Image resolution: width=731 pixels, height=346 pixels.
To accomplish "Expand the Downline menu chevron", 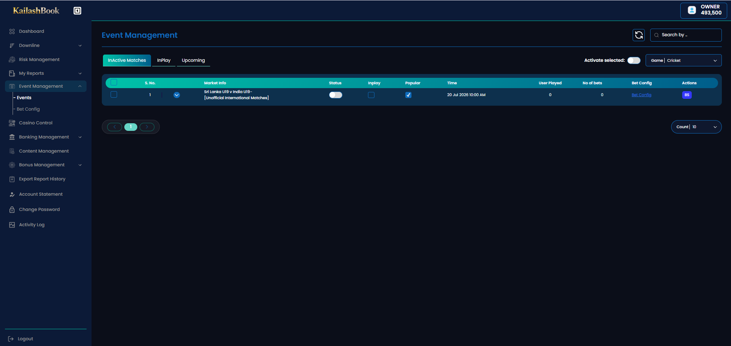I will [x=80, y=45].
